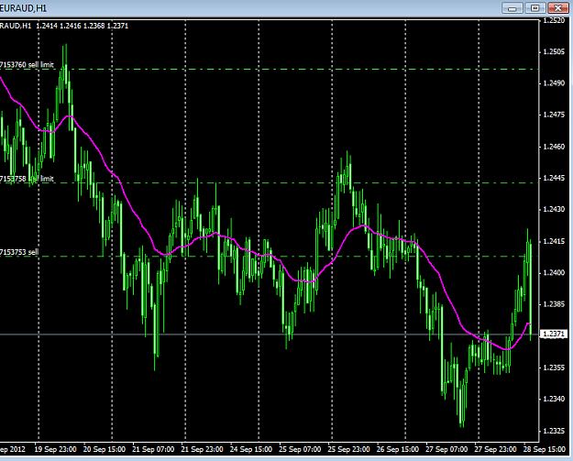
Task: Click the 1.2505 price scale label
Action: tap(554, 52)
